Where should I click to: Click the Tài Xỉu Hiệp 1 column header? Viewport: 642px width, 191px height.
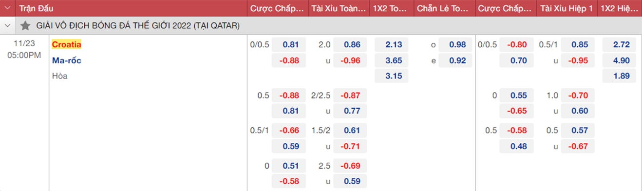[x=566, y=8]
